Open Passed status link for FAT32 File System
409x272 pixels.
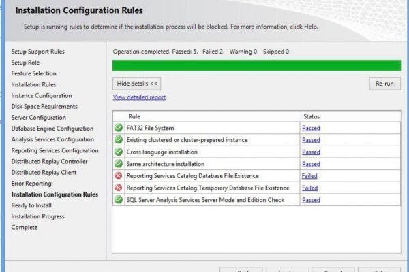pos(311,128)
